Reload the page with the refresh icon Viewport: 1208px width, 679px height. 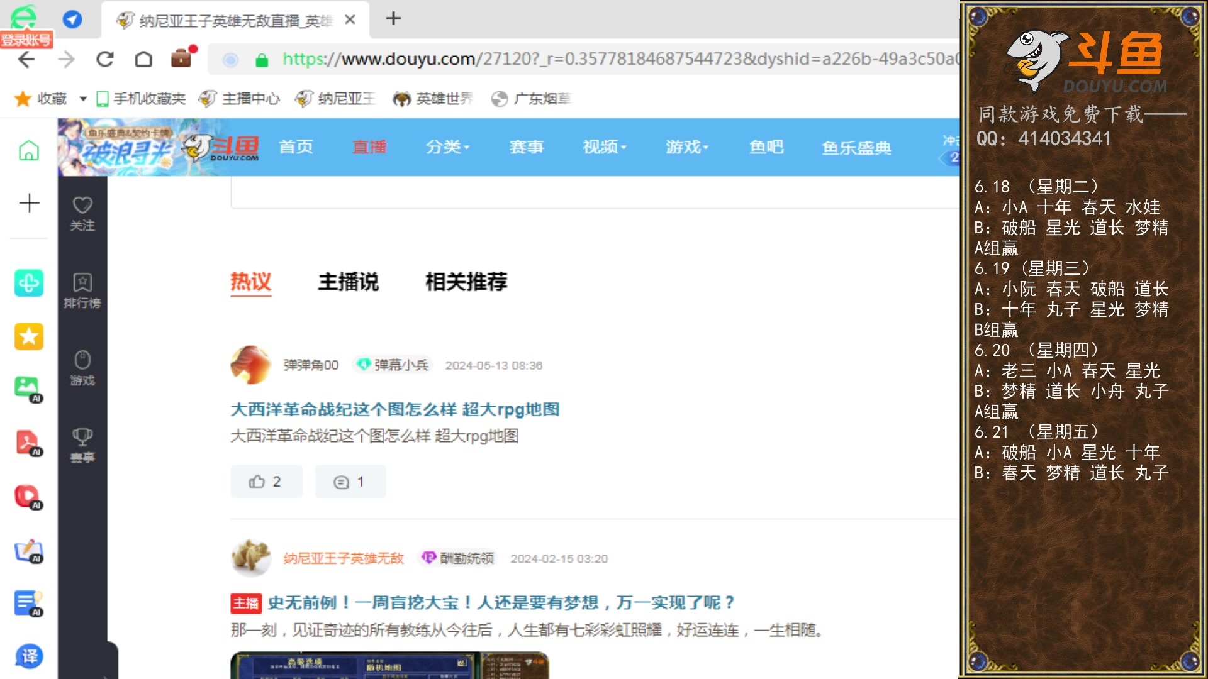[x=104, y=60]
